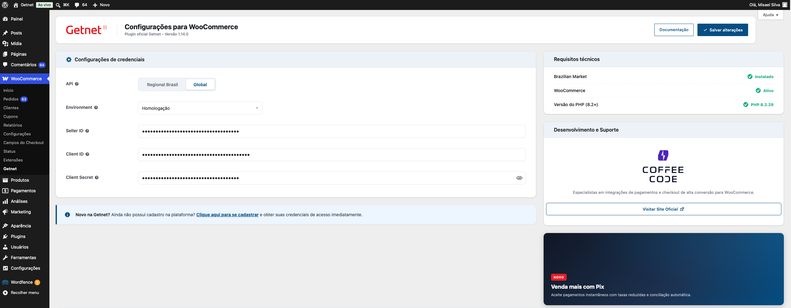
Task: Click the help icon beside Client Secret
Action: point(97,178)
